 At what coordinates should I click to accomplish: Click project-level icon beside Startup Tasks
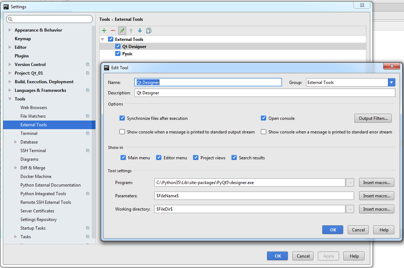[88, 228]
